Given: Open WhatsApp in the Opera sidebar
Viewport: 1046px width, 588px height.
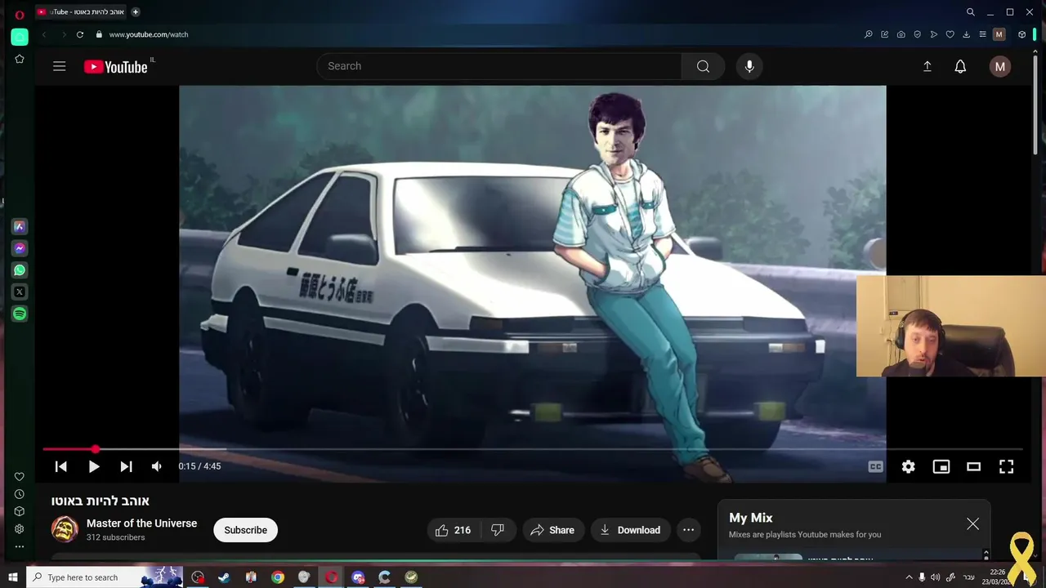Looking at the screenshot, I should pyautogui.click(x=20, y=269).
